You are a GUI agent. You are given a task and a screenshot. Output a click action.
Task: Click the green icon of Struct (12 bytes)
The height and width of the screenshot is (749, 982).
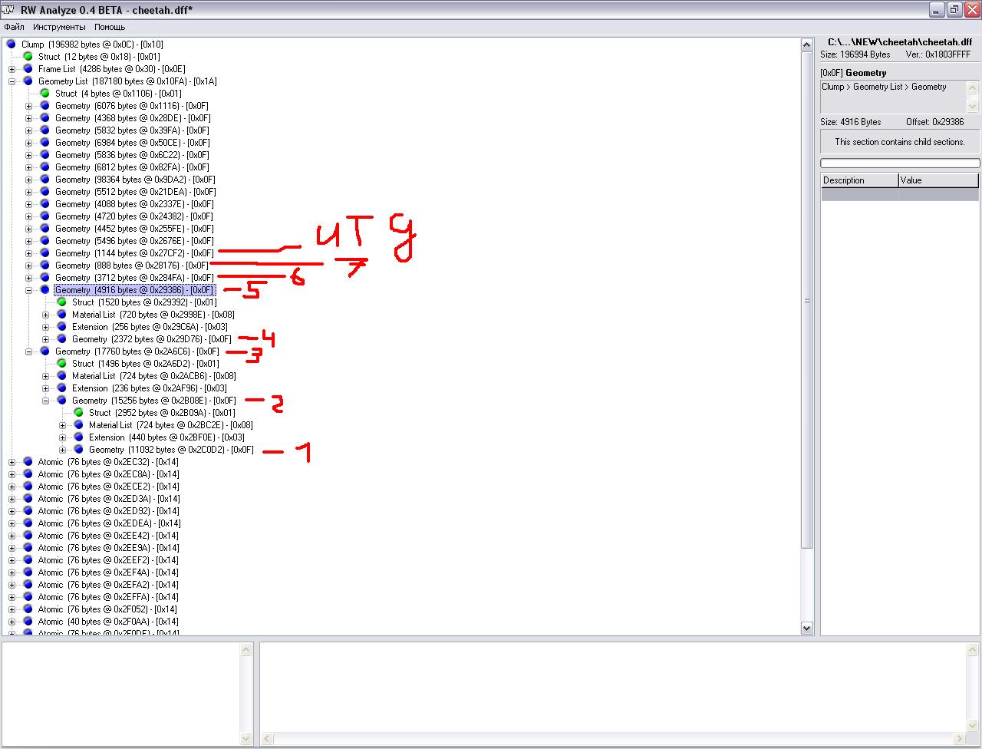click(x=28, y=57)
